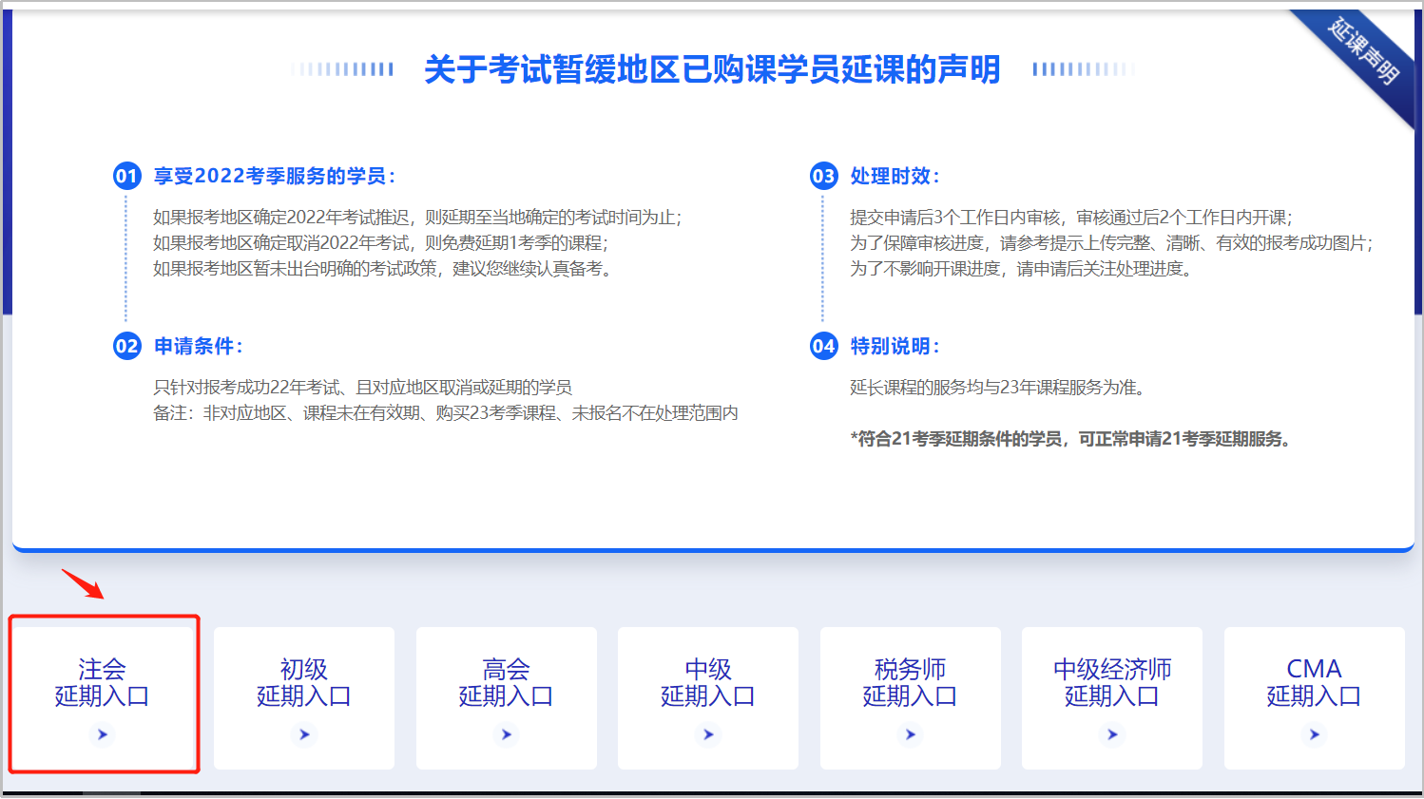
Task: Click the 01 number badge
Action: 127,176
